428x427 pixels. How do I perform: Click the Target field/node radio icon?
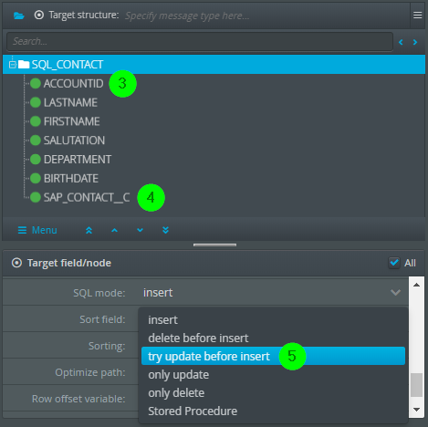tap(16, 263)
